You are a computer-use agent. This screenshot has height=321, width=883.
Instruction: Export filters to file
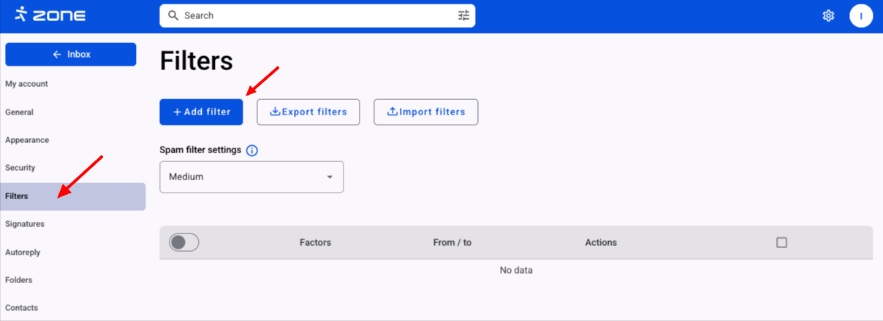click(x=308, y=112)
